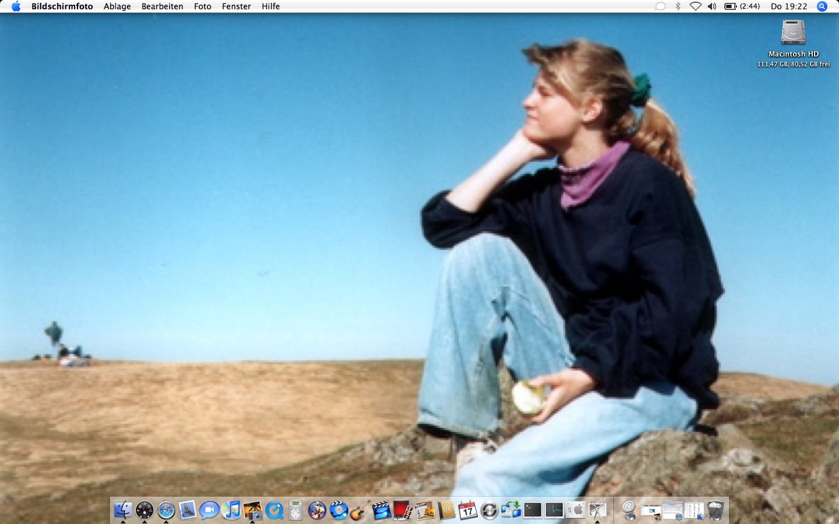Click the Grab scissors icon in dock

click(597, 511)
